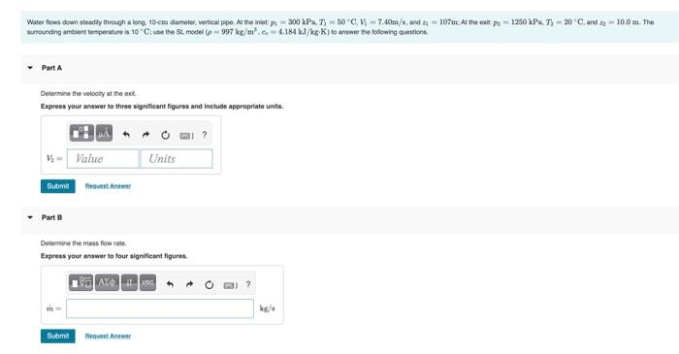Viewport: 679px width, 354px height.
Task: Focus the V2 Units input field
Action: [177, 158]
